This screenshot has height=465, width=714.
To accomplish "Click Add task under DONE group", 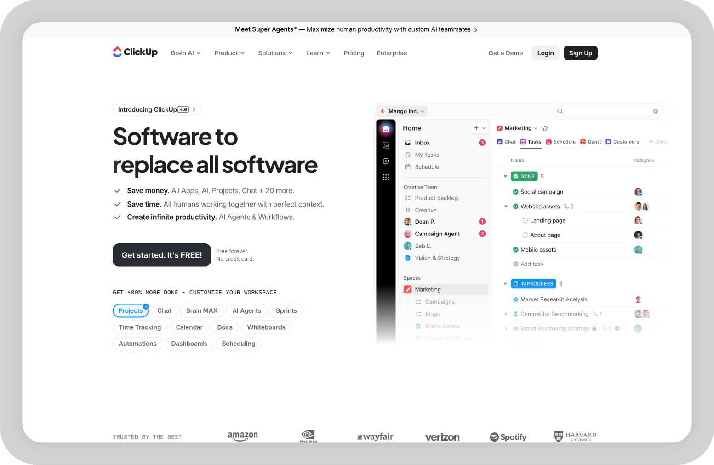I will pyautogui.click(x=528, y=264).
